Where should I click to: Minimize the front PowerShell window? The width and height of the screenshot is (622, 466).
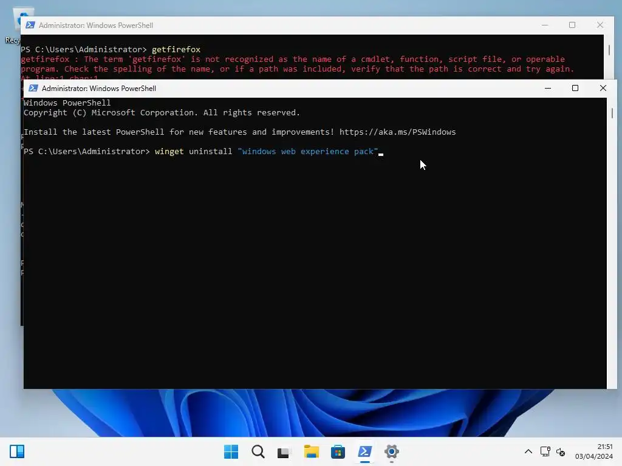click(548, 88)
